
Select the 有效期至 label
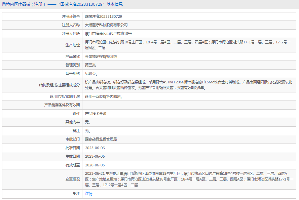73,165
